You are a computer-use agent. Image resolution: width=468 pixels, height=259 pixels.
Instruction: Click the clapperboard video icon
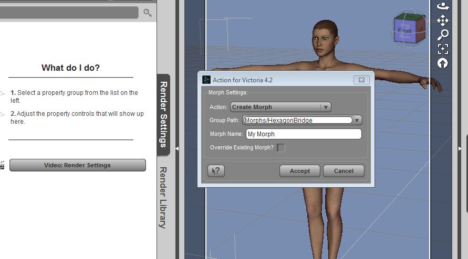[2, 165]
